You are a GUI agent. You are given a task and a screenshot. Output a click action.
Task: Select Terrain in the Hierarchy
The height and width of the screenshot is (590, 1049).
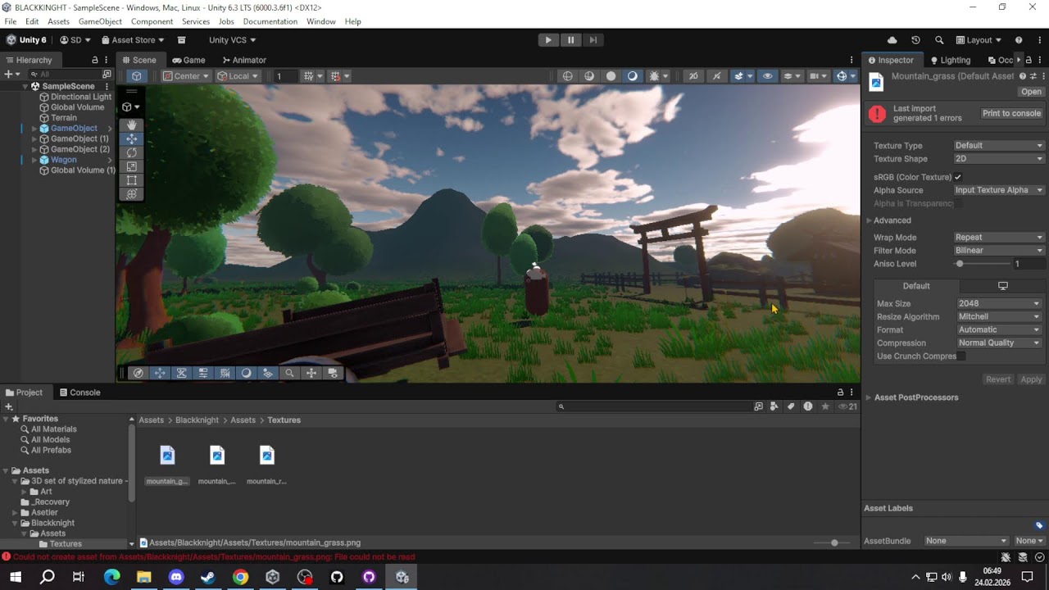[63, 118]
